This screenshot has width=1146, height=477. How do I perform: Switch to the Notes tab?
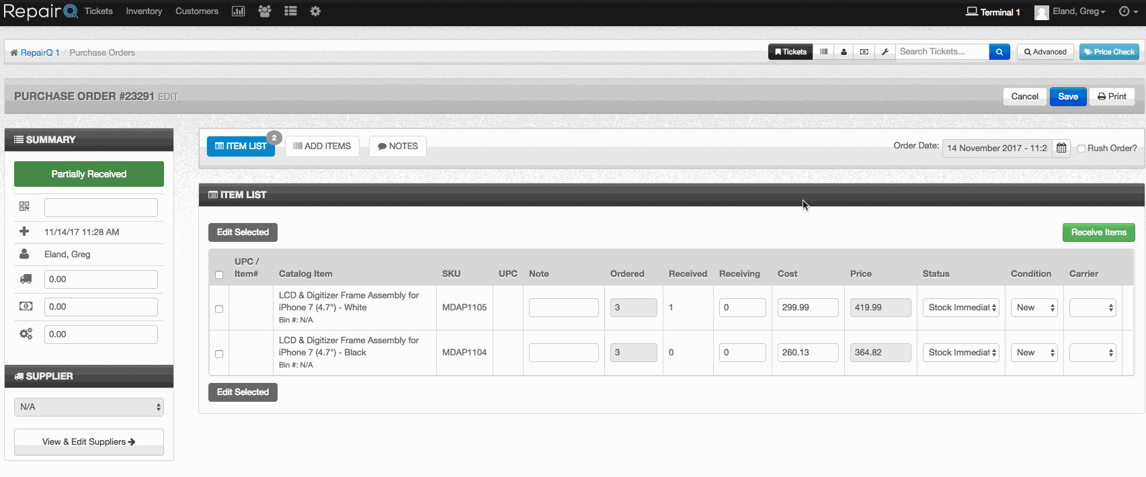point(398,146)
